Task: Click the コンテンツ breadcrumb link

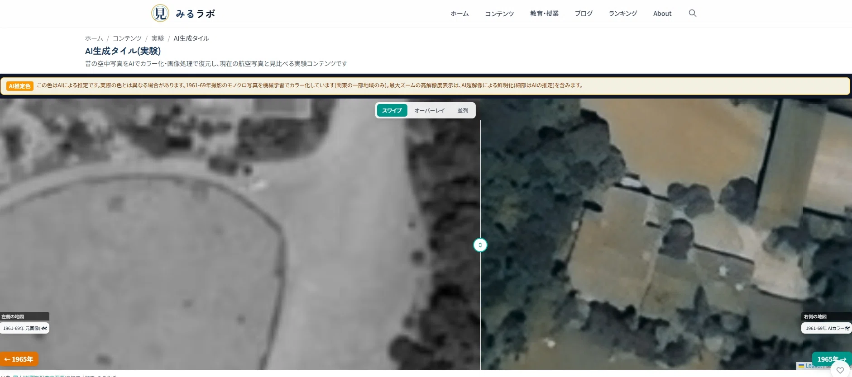Action: point(127,38)
